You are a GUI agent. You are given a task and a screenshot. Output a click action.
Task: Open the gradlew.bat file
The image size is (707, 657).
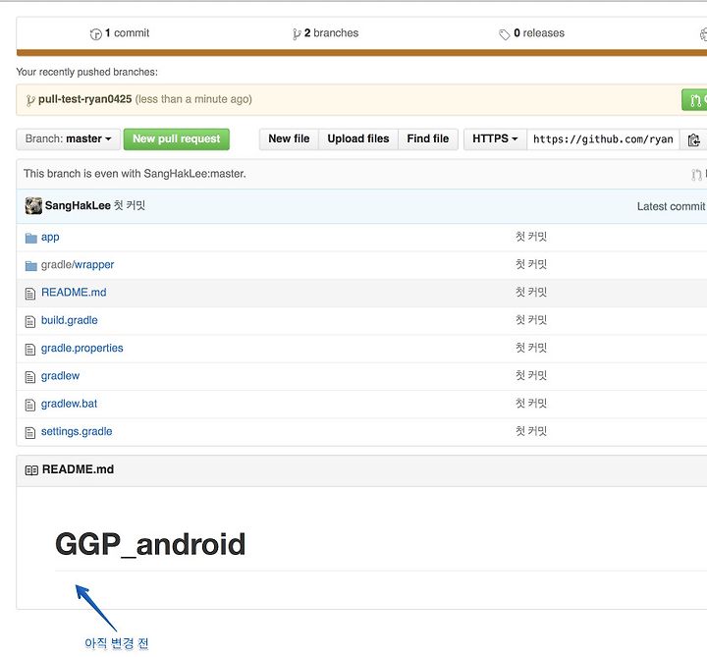[69, 404]
